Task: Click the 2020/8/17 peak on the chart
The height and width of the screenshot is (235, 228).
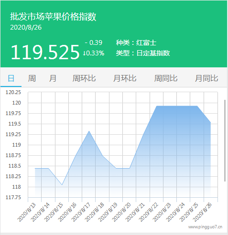Action: point(89,131)
